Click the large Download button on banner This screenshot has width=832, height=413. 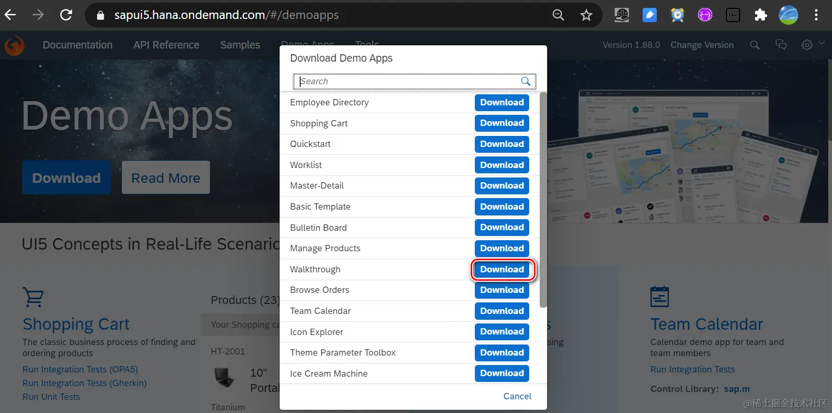click(66, 178)
